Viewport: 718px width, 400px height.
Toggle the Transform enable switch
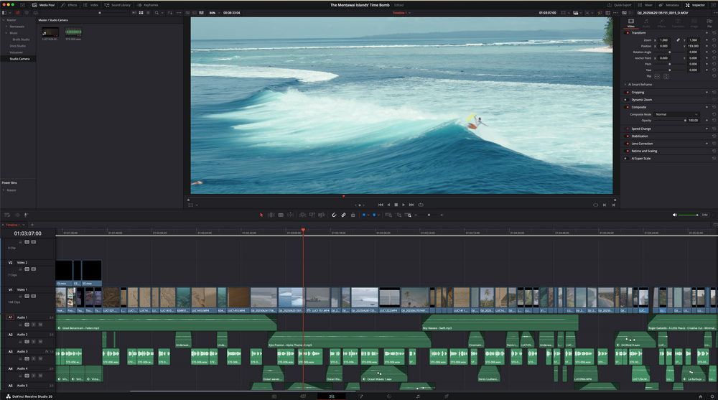coord(628,33)
